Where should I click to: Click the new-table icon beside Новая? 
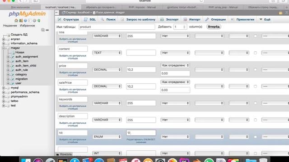tap(13, 52)
